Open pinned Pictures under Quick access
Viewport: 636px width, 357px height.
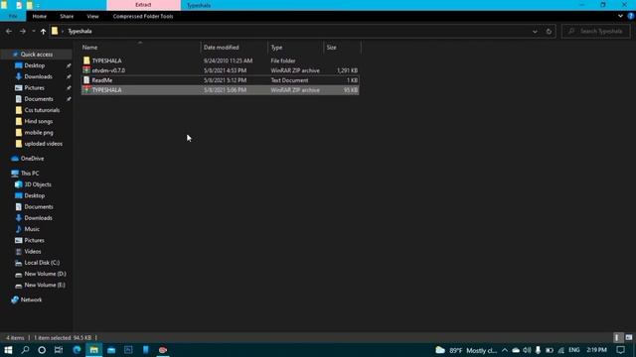[x=35, y=88]
